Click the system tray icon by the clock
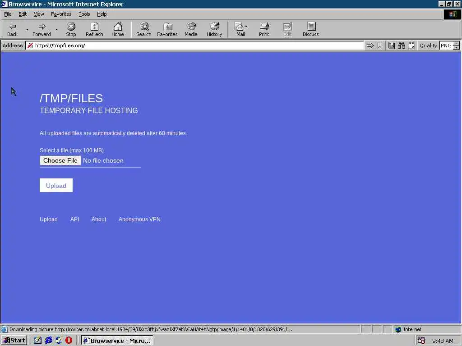Screen dimensions: 462x346 point(421,341)
